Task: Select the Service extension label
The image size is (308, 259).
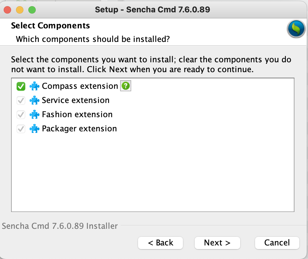Action: 75,101
